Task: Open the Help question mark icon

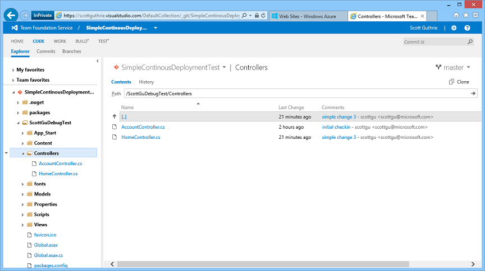Action: (467, 28)
